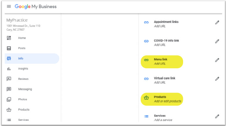
Task: Open Reviews from the sidebar
Action: point(23,79)
